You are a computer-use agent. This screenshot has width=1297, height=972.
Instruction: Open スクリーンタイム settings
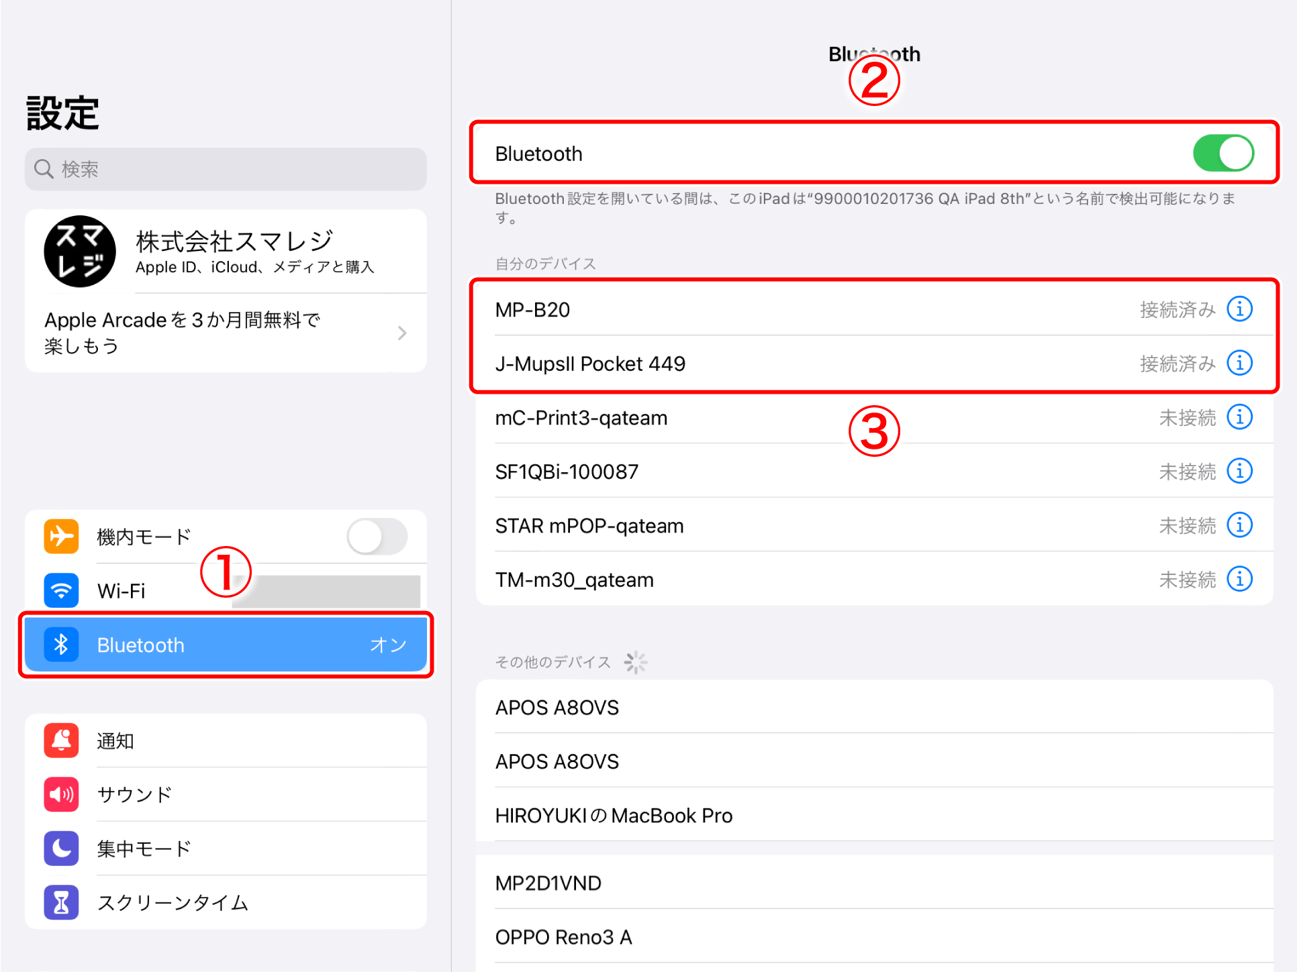(226, 902)
